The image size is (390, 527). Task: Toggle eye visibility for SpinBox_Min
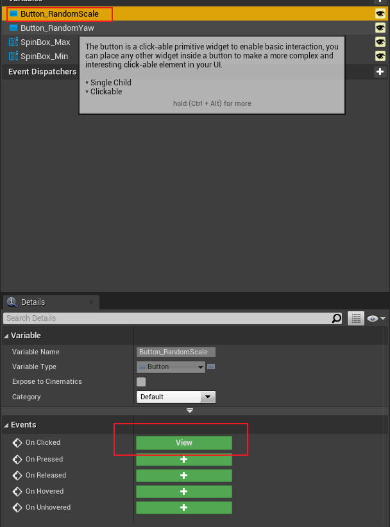click(x=380, y=56)
